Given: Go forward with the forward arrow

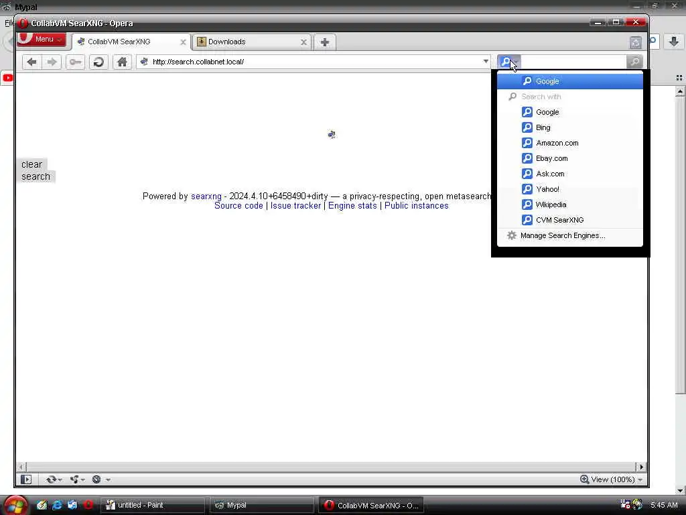Looking at the screenshot, I should pos(52,62).
